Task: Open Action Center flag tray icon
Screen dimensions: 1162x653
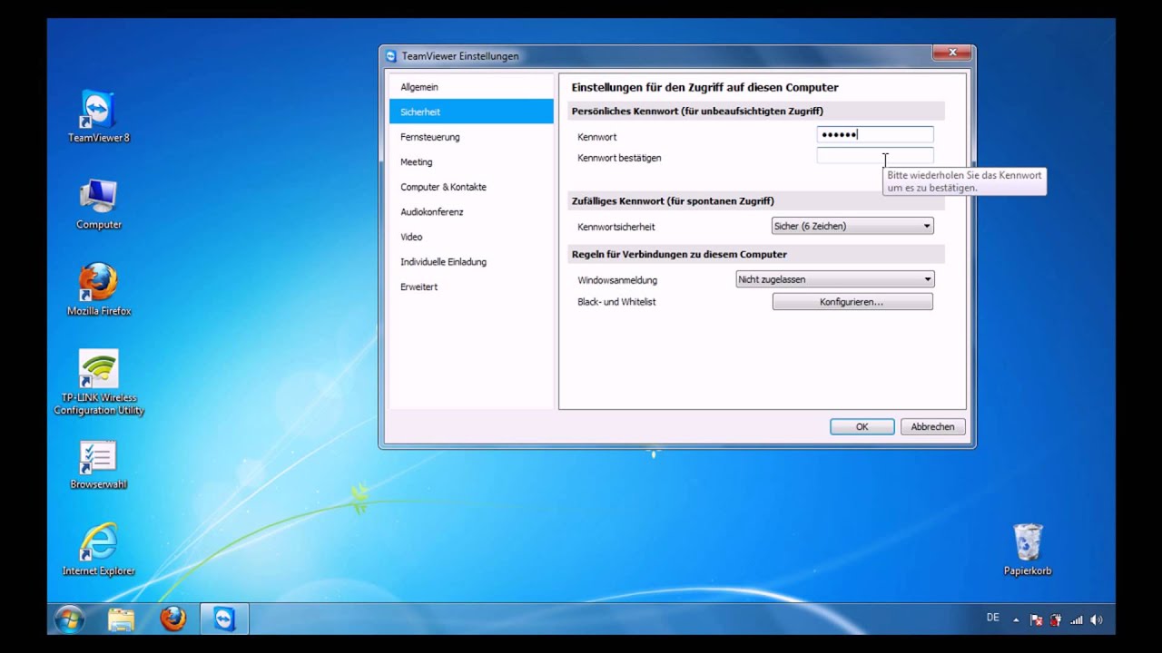Action: pos(1036,620)
